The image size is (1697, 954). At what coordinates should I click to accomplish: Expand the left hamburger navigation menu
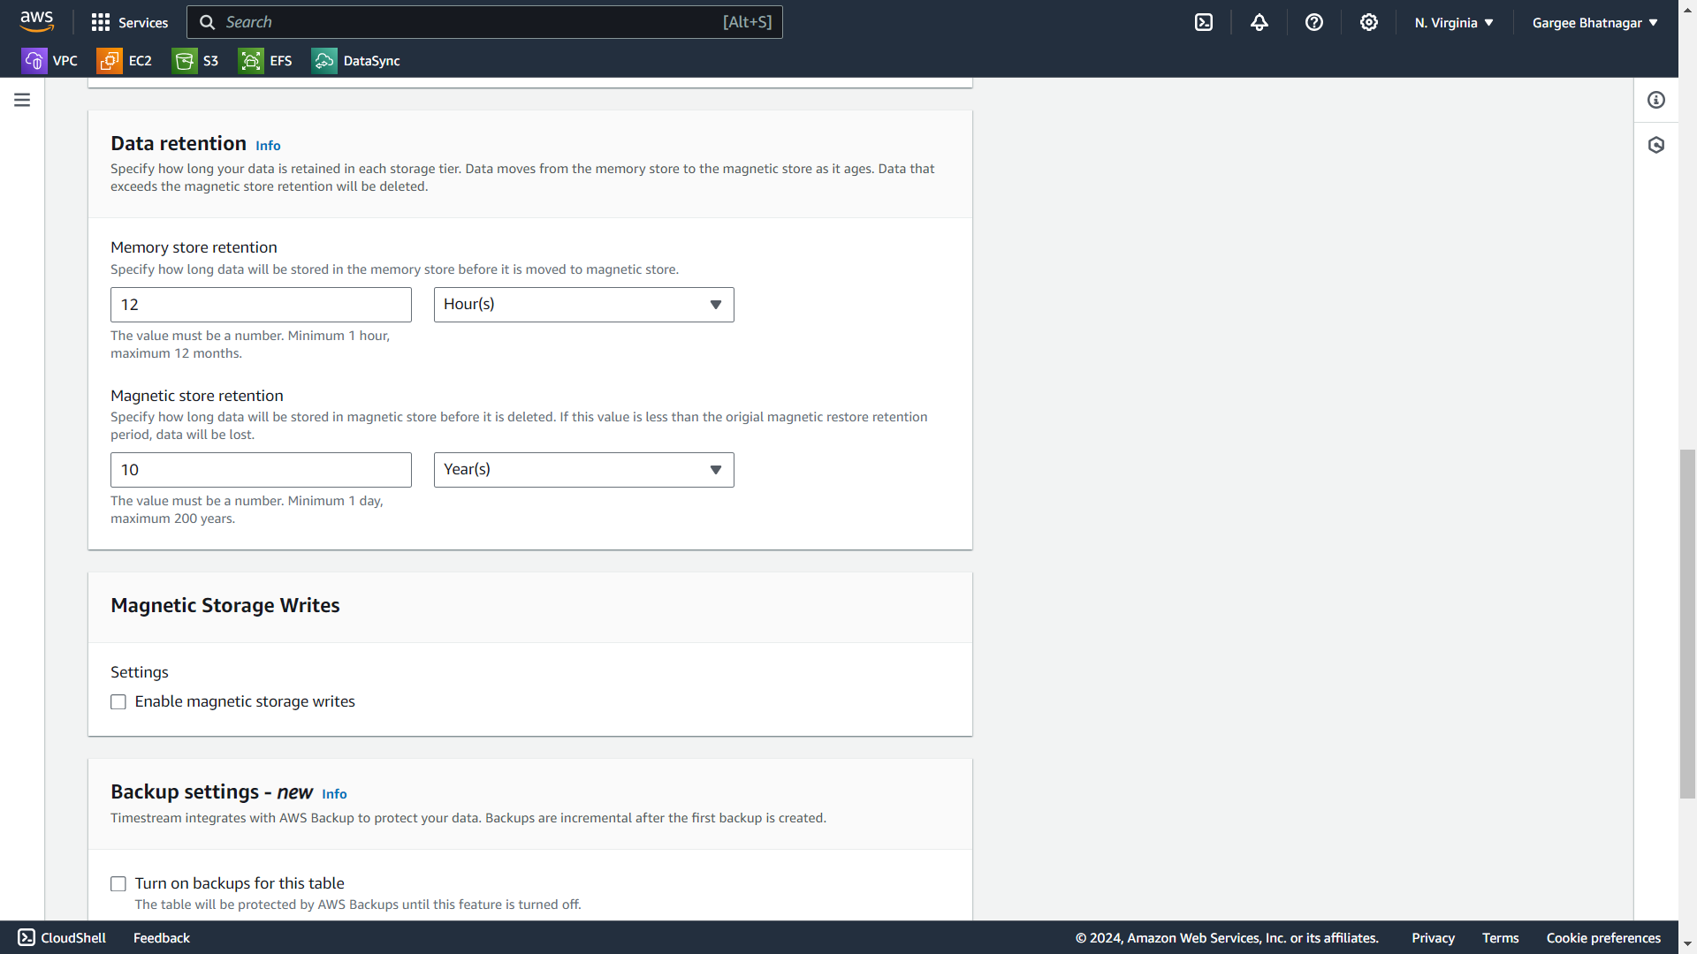coord(22,100)
